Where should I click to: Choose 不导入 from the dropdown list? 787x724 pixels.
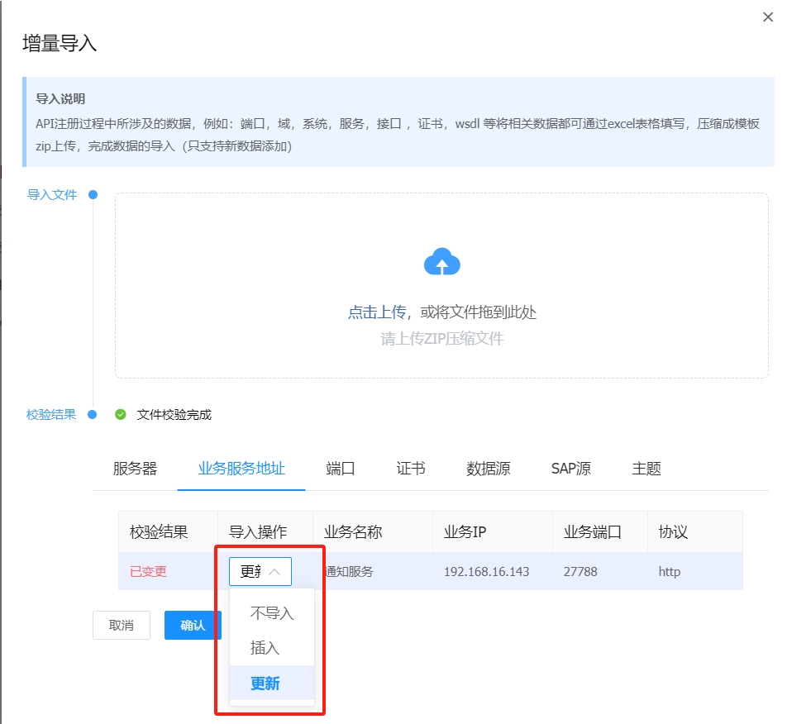pos(272,613)
